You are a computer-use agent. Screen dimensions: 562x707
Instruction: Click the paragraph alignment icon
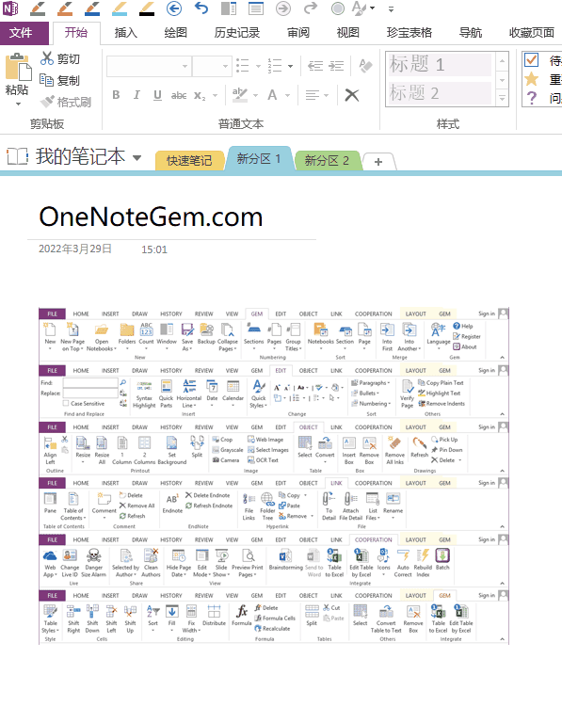[313, 95]
